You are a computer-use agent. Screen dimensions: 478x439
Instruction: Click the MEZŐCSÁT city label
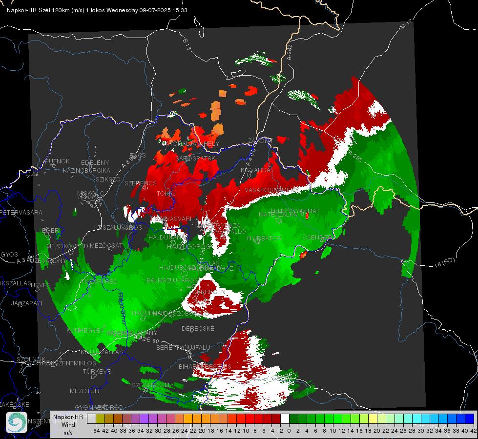pos(106,245)
